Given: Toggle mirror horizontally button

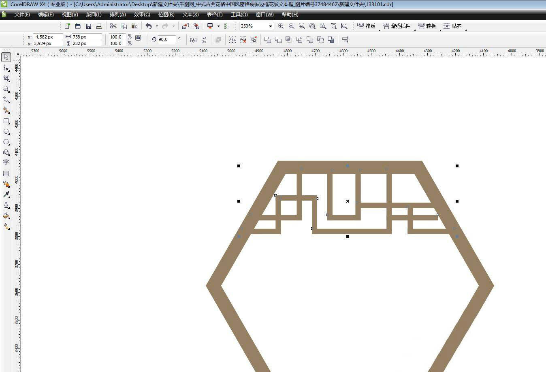Looking at the screenshot, I should 193,40.
